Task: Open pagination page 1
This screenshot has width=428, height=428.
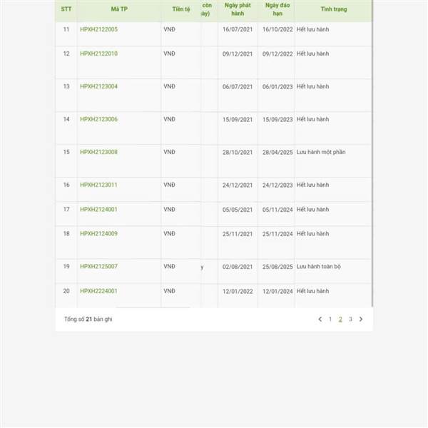Action: (x=330, y=319)
